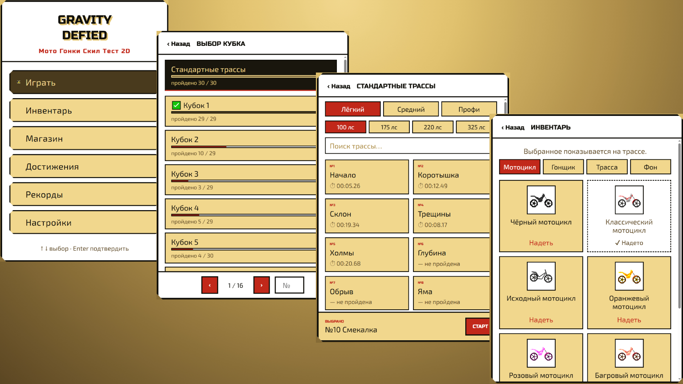Screen dimensions: 683x384
Task: Select track №6 Глубина
Action: (452, 255)
